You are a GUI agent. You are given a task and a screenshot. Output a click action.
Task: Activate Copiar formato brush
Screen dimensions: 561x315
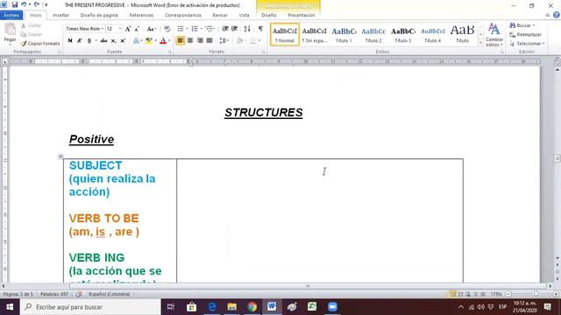pyautogui.click(x=40, y=43)
